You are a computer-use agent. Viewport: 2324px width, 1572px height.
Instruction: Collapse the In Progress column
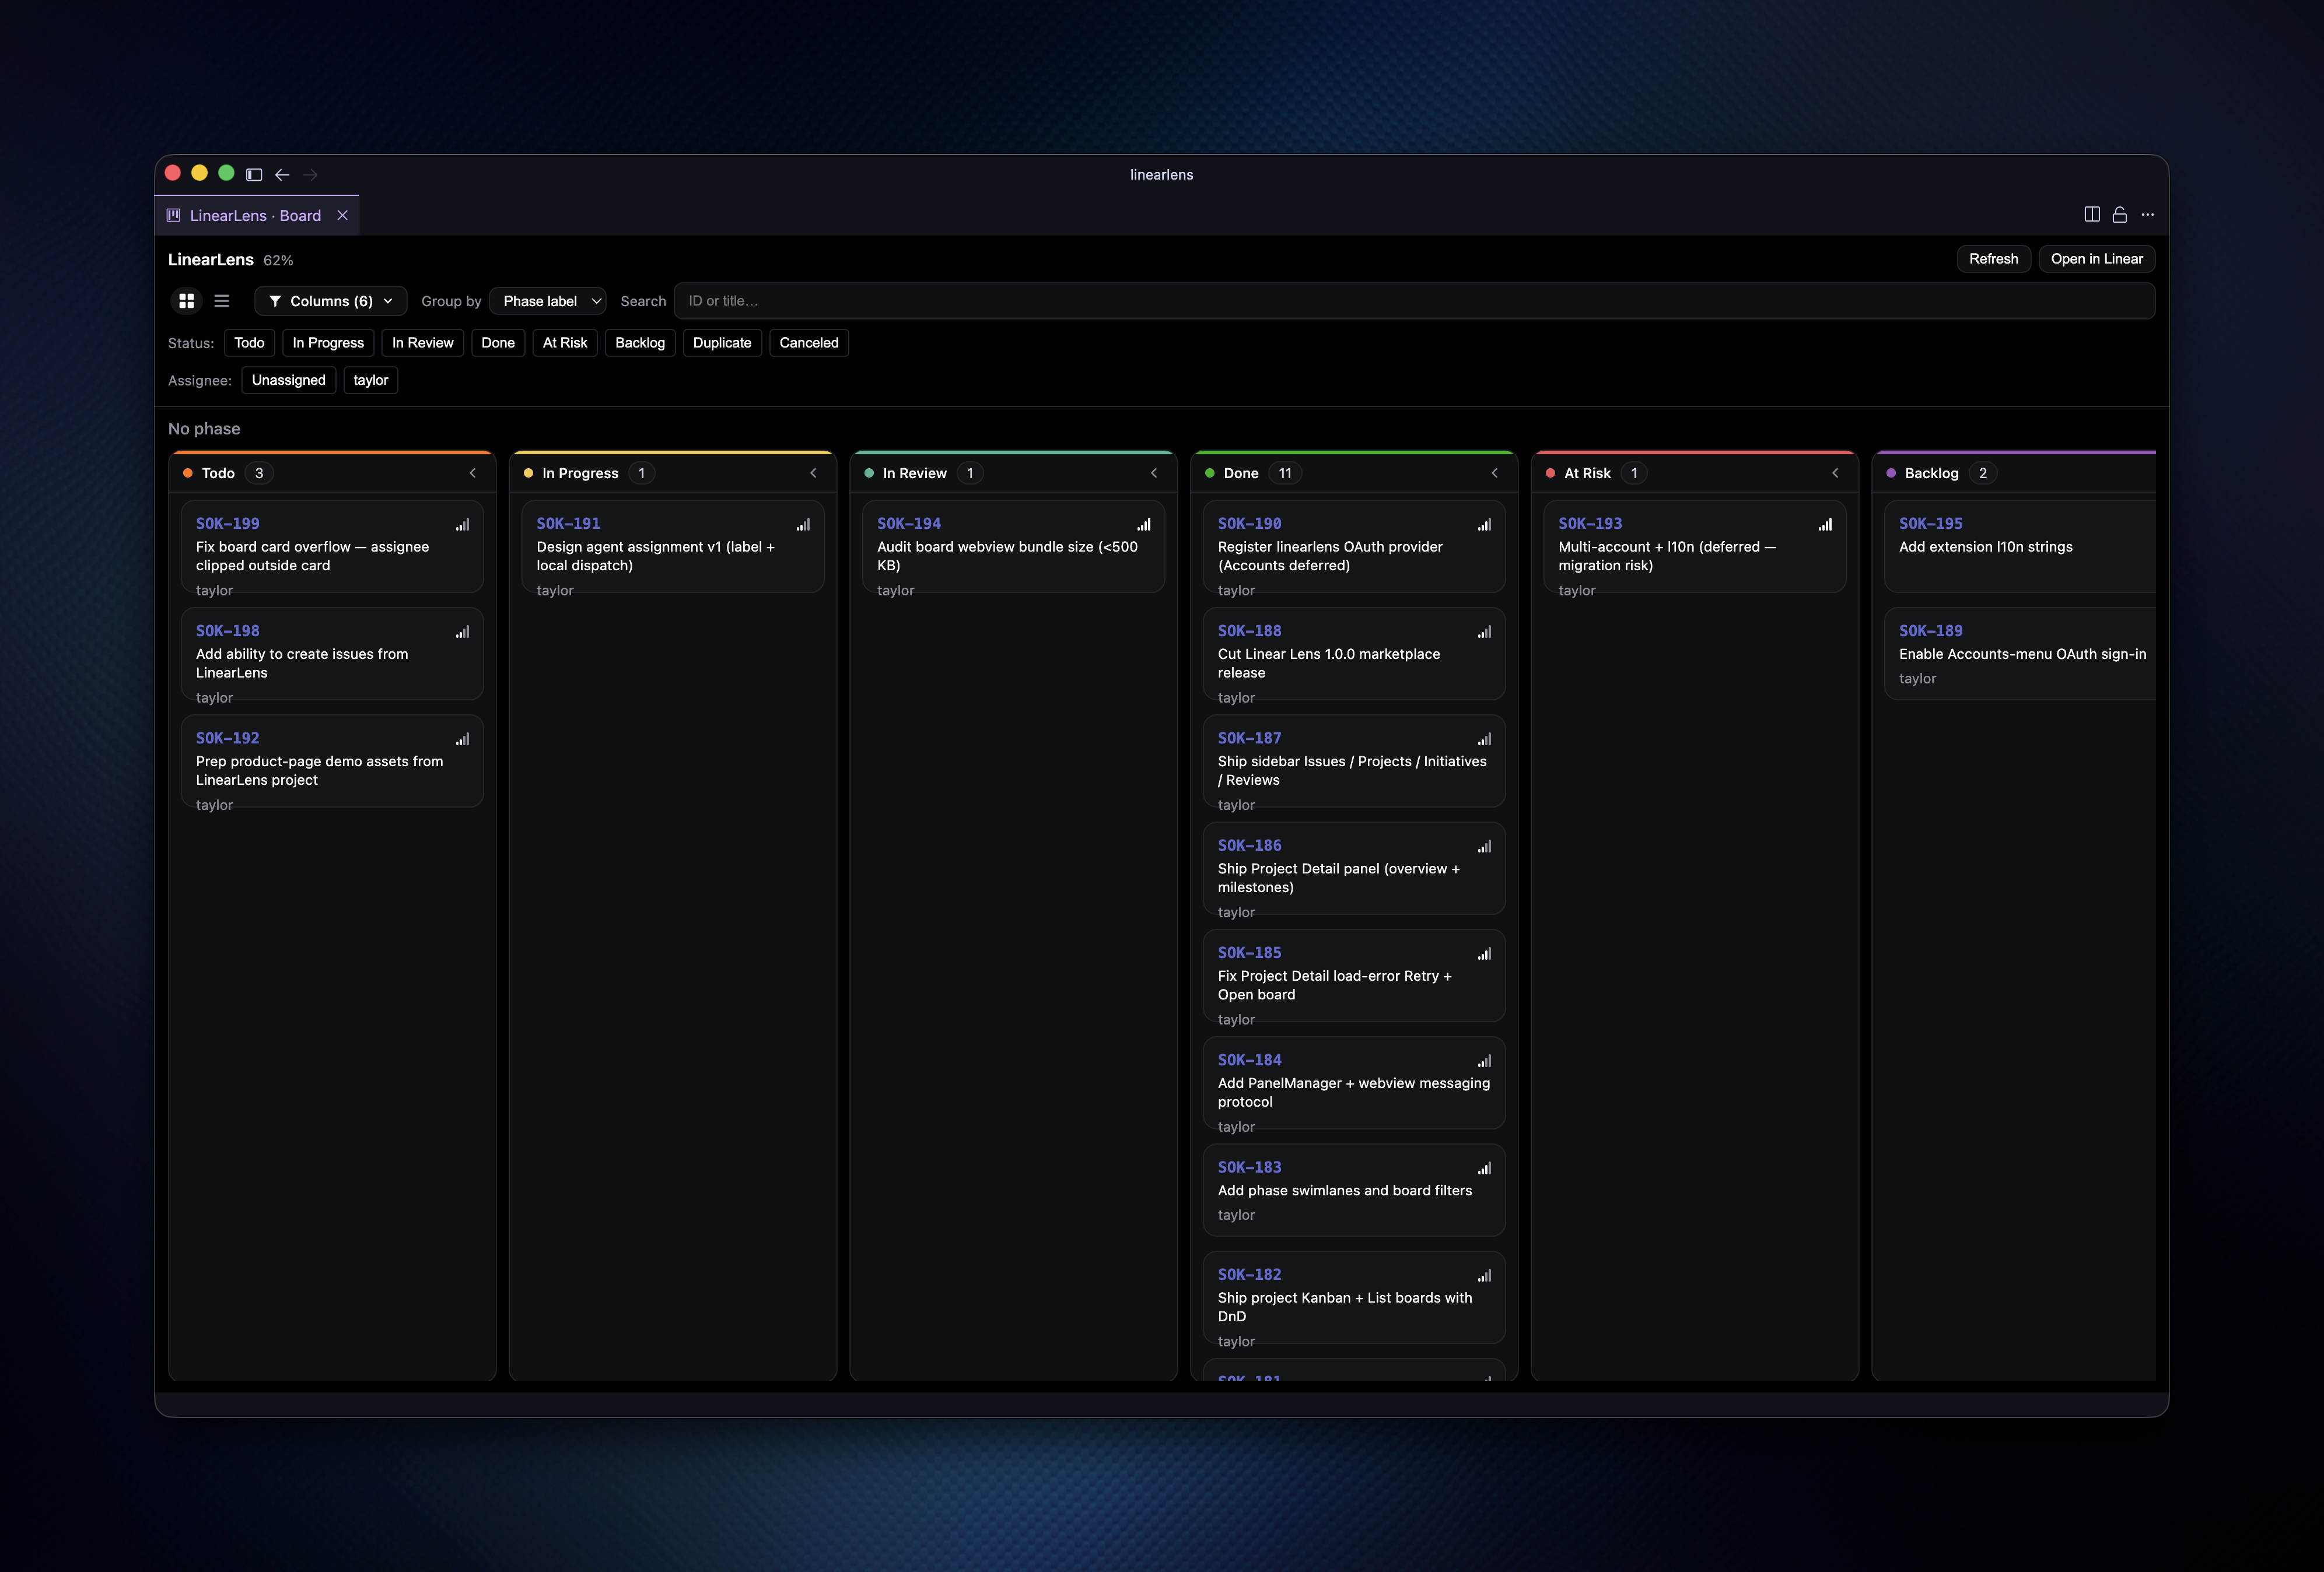[813, 473]
